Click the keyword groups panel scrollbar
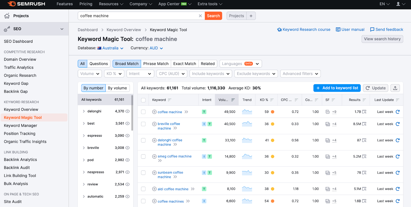 coord(132,113)
